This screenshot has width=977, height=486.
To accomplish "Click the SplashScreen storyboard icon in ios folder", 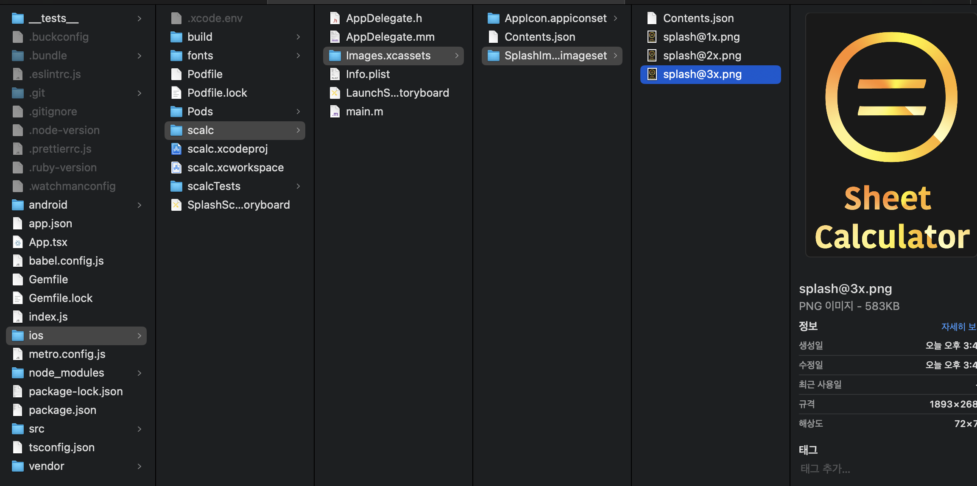I will click(x=176, y=205).
